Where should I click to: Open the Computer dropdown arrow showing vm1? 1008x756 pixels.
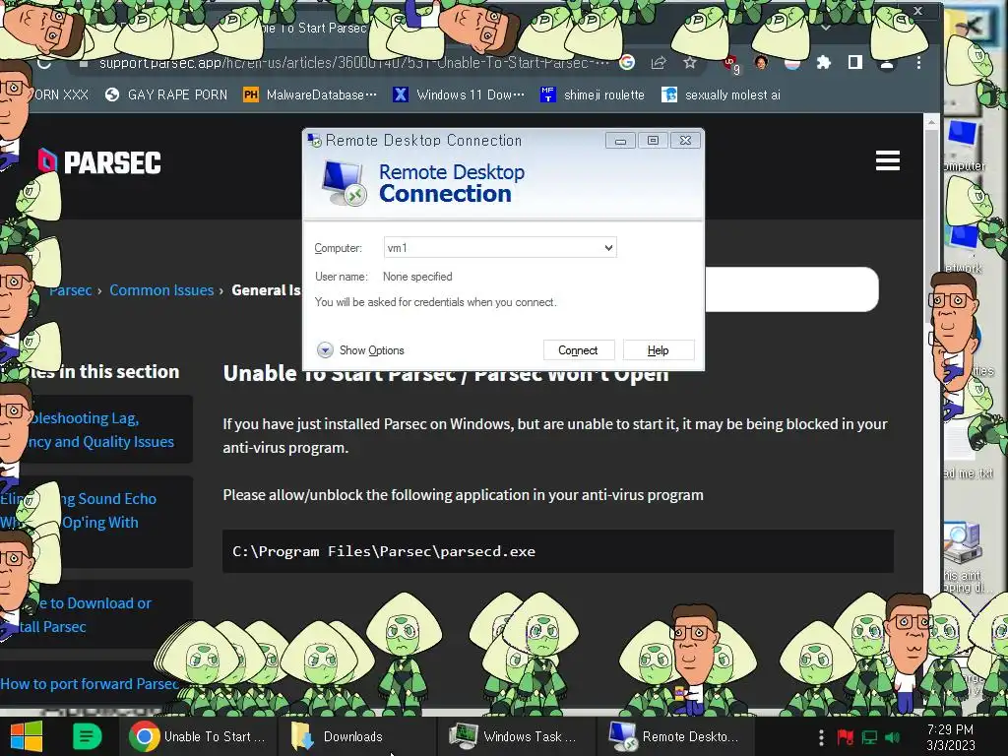coord(608,247)
